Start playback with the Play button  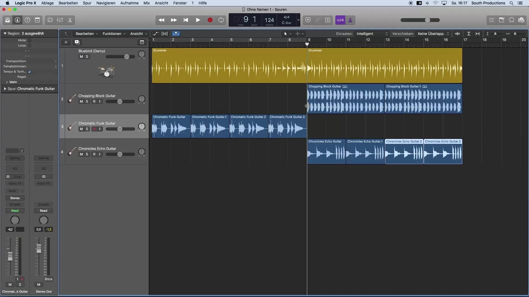(198, 20)
